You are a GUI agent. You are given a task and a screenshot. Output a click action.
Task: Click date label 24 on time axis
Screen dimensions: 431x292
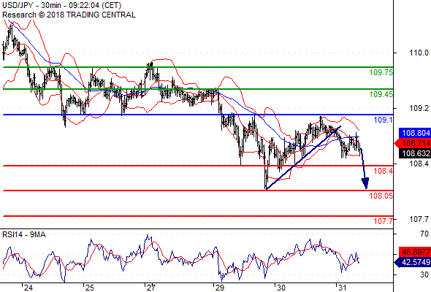28,288
